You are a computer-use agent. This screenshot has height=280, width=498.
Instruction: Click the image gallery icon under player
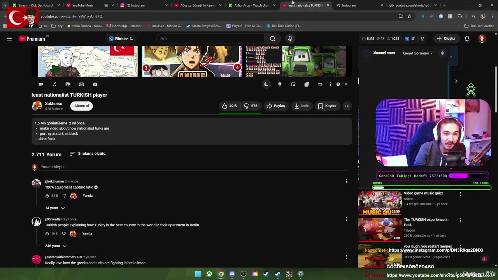(x=68, y=84)
